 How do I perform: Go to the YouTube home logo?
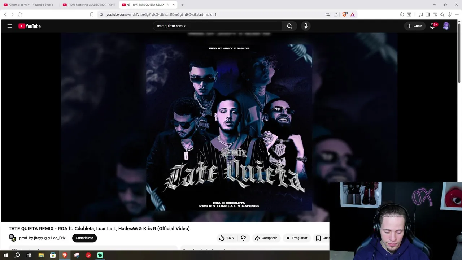coord(30,26)
